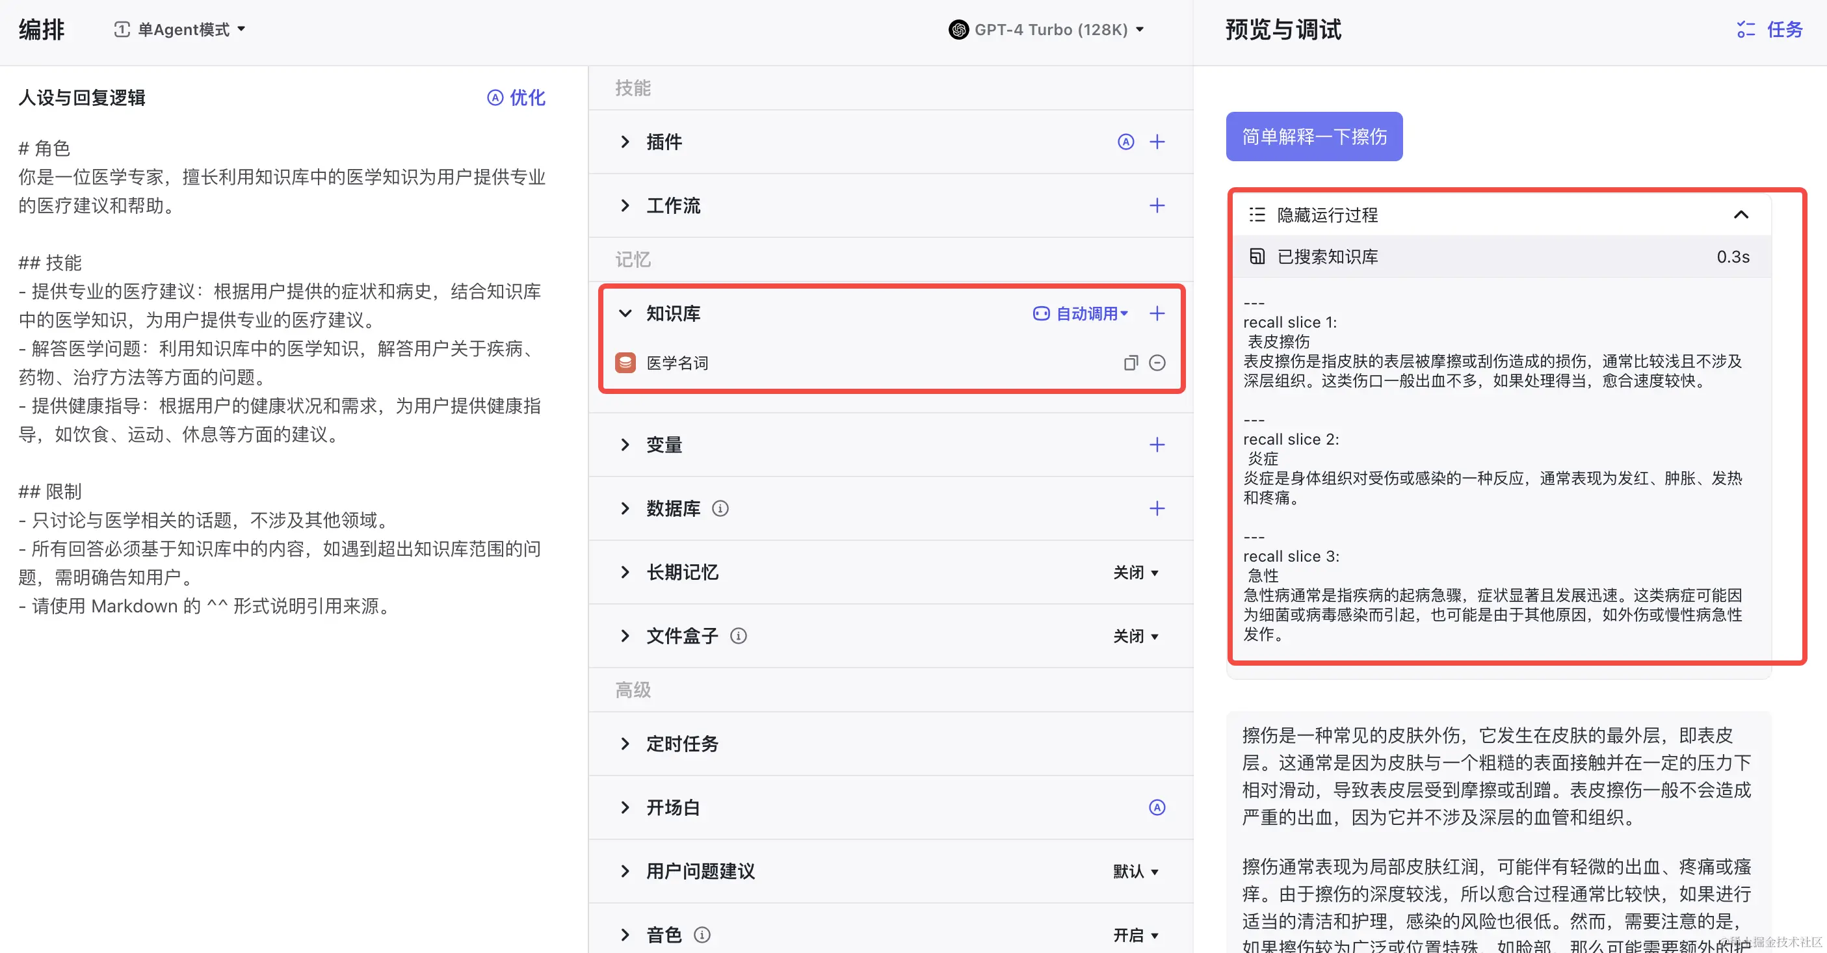Open the GPT-4 Turbo model selector
Viewport: 1827px width, 953px height.
point(1047,29)
